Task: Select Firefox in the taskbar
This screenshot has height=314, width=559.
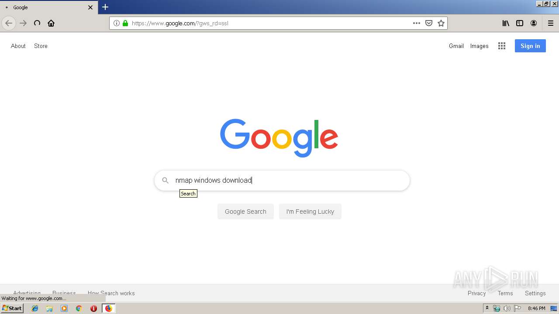Action: point(108,308)
